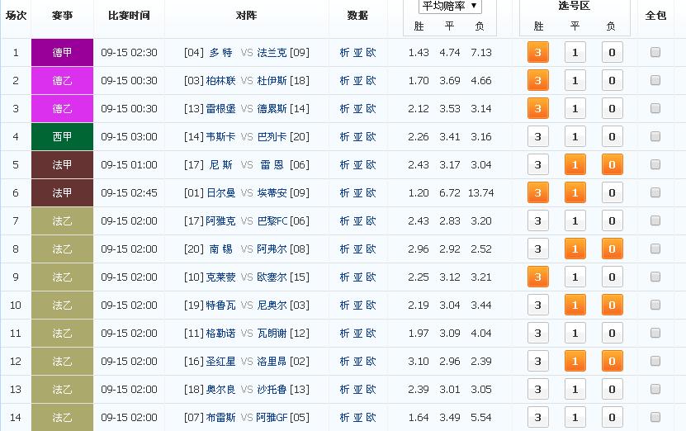The height and width of the screenshot is (431, 686).
Task: Open 析 analysis for match 1
Action: point(344,53)
